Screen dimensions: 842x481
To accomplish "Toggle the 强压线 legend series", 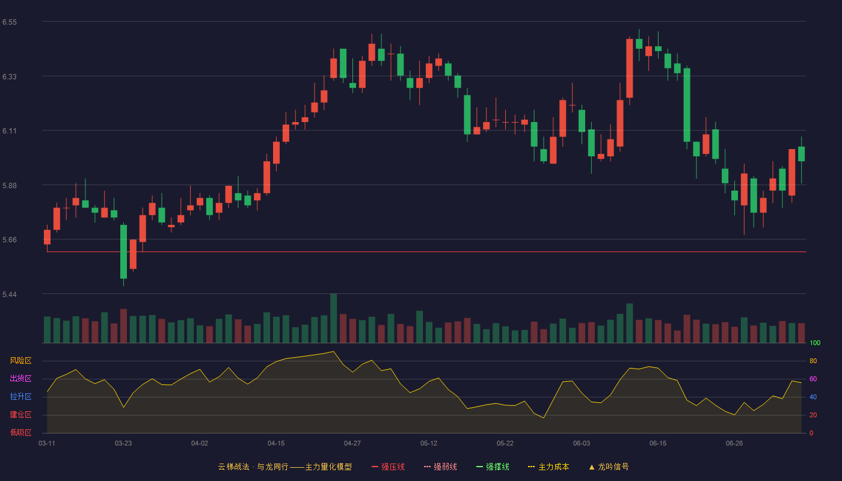I will (x=388, y=467).
